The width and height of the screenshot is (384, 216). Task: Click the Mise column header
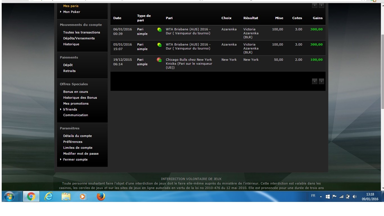[x=279, y=18]
